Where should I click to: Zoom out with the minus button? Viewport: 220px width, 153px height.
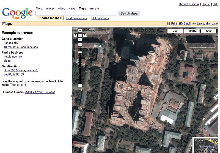[80, 85]
